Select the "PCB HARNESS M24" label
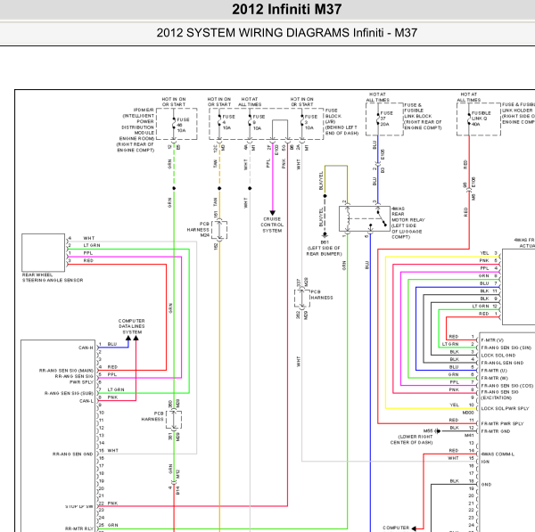The image size is (535, 532). [x=198, y=230]
